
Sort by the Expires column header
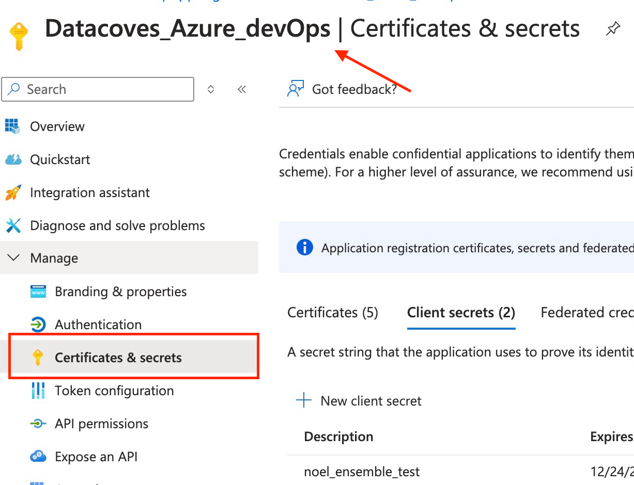click(612, 436)
